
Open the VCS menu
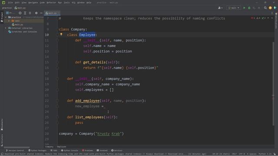[x=73, y=3]
